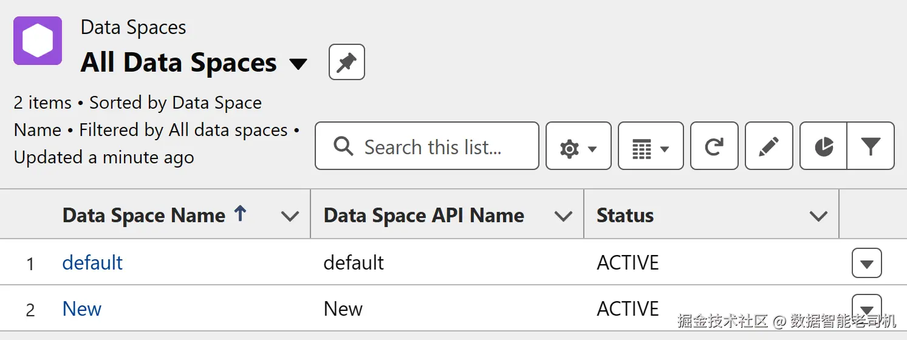Open row actions for default data space

point(866,263)
